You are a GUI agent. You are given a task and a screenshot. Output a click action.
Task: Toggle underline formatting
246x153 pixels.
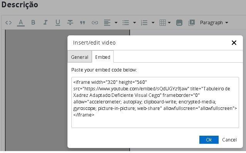(58, 23)
